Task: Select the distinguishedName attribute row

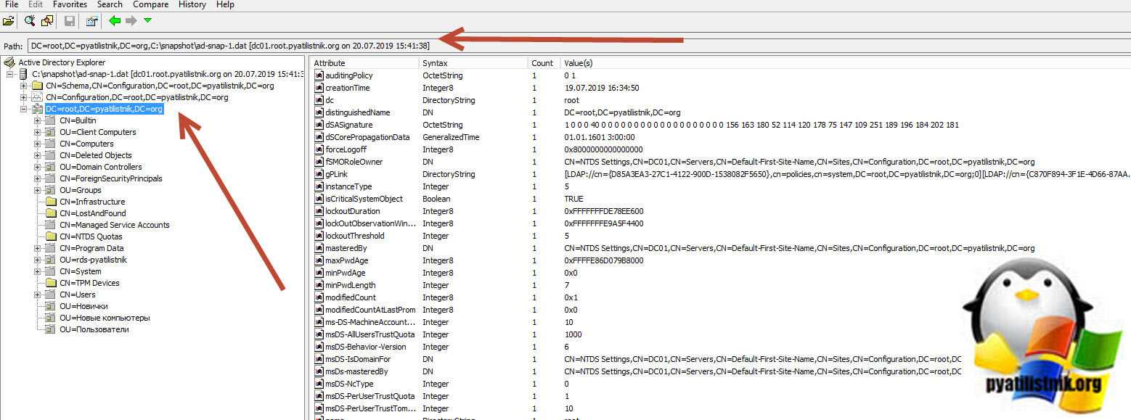Action: (721, 112)
